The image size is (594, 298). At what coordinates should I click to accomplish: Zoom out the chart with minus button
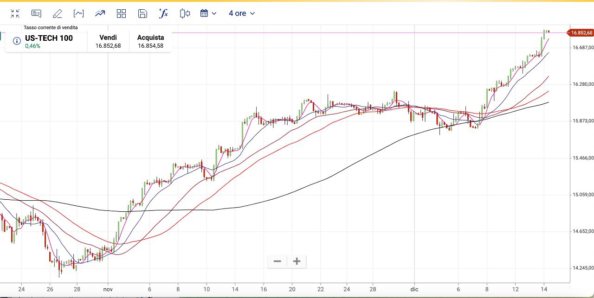point(278,261)
